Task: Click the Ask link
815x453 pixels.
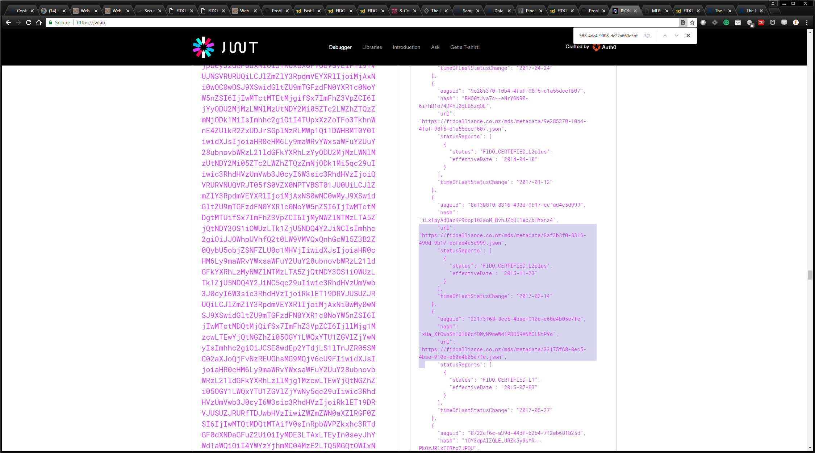Action: coord(435,47)
